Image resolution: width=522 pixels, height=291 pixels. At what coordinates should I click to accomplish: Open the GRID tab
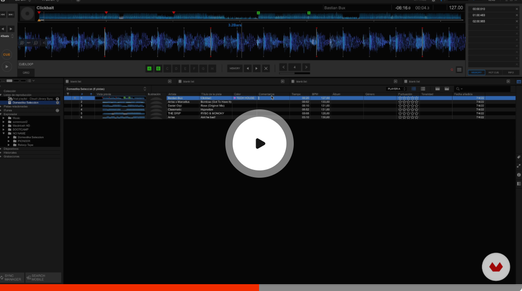pyautogui.click(x=26, y=72)
